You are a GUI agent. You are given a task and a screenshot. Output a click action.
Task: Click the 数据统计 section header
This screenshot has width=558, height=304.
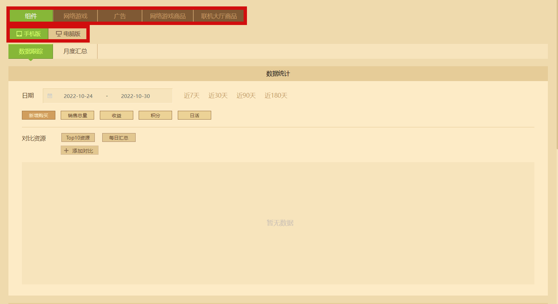pyautogui.click(x=278, y=74)
